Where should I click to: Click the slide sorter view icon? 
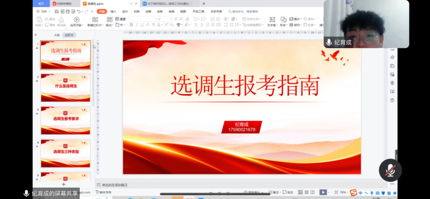tap(306, 192)
